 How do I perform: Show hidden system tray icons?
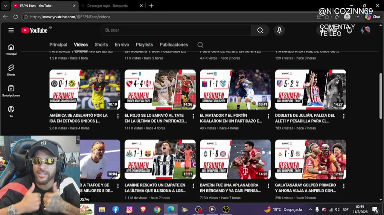(x=310, y=210)
